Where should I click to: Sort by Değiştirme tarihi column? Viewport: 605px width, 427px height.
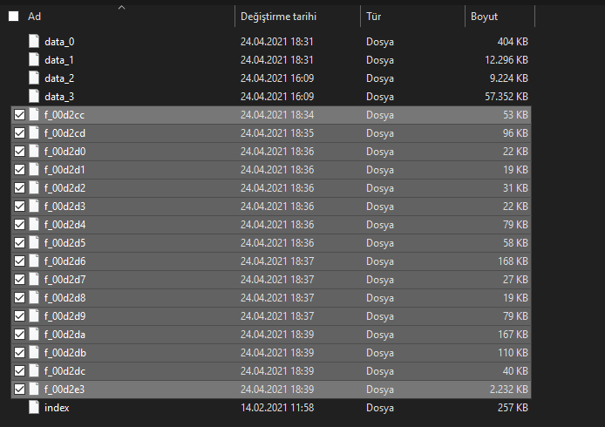278,17
